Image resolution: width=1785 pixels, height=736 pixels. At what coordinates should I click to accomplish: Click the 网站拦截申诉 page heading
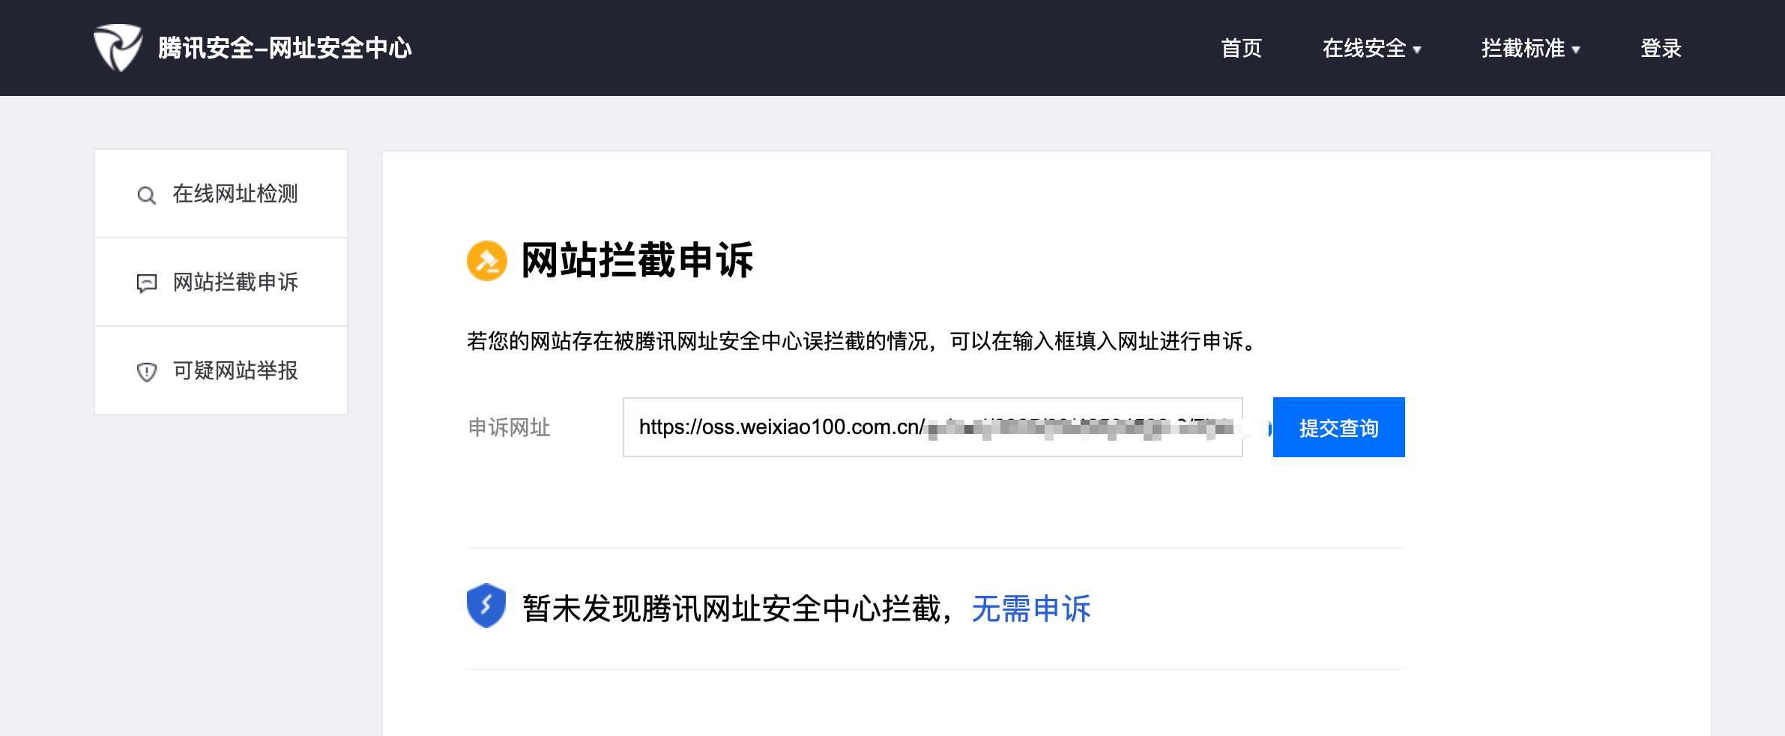(x=637, y=261)
